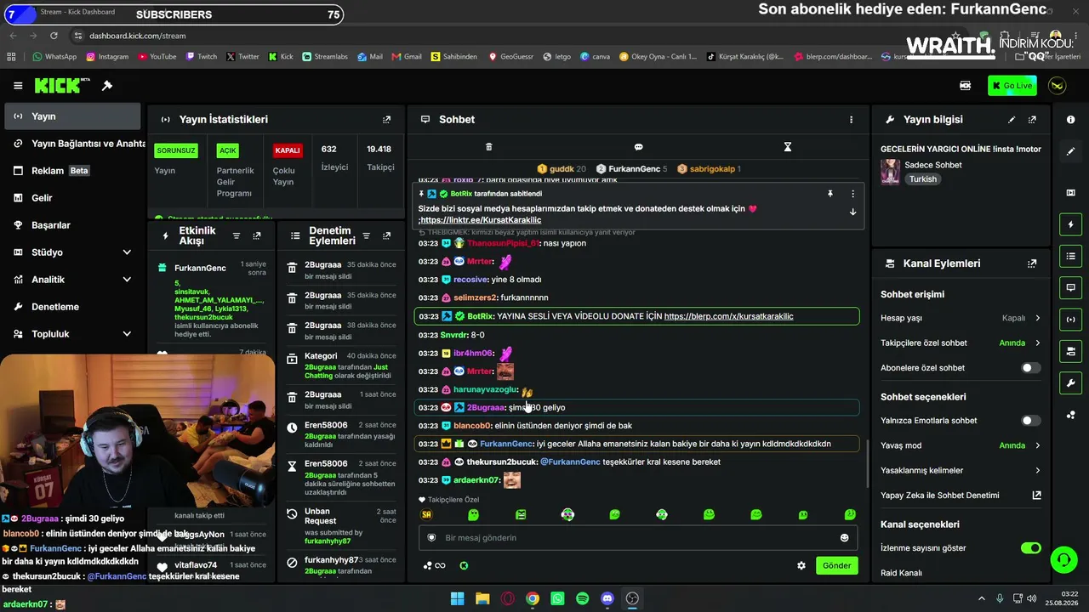Viewport: 1089px width, 612px height.
Task: Click the broadcast signal icon in right sidebar
Action: [x=1070, y=320]
